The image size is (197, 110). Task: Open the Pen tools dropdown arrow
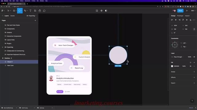click(27, 11)
